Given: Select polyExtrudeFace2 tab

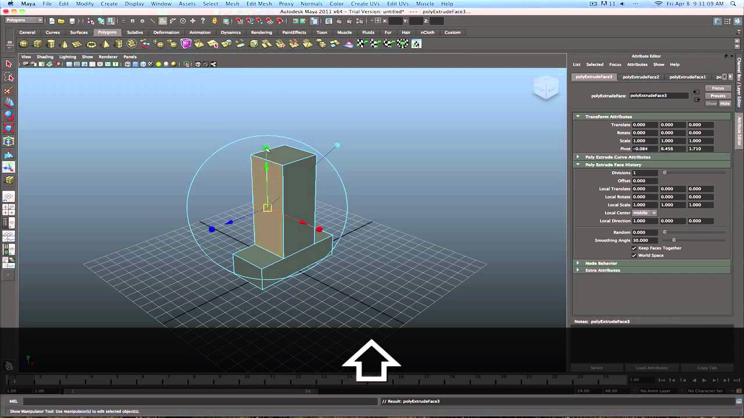Looking at the screenshot, I should 641,77.
